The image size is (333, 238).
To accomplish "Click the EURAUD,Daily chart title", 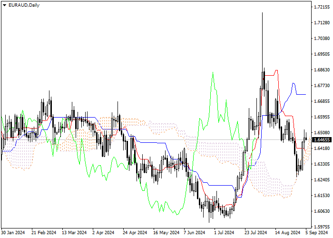I will (24, 5).
